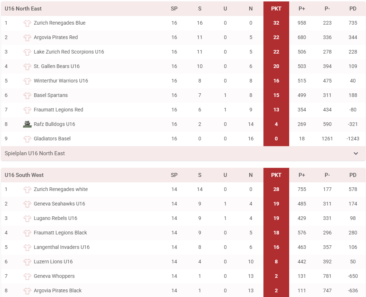
Task: Click the U16 South West table heading
Action: point(24,175)
